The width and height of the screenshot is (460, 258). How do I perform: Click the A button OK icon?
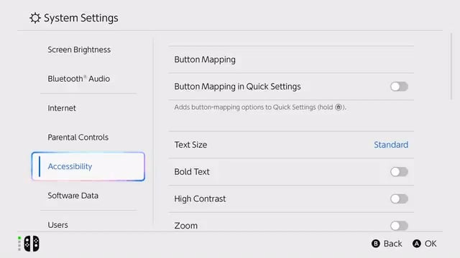[x=417, y=244]
